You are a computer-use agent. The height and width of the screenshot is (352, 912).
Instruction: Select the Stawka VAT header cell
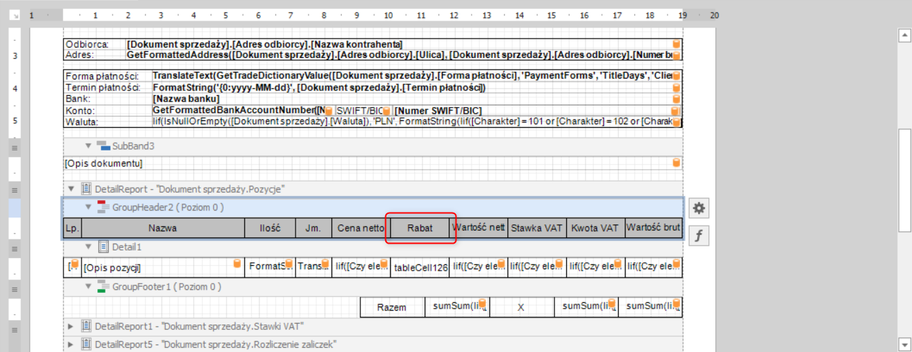(536, 228)
